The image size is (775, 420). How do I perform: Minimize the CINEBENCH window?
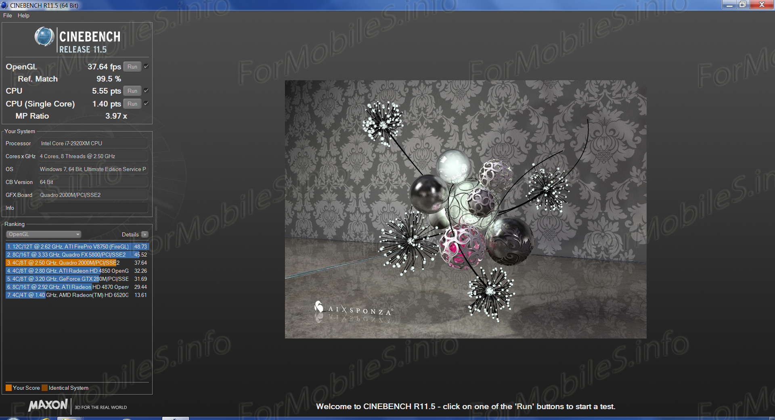point(729,5)
